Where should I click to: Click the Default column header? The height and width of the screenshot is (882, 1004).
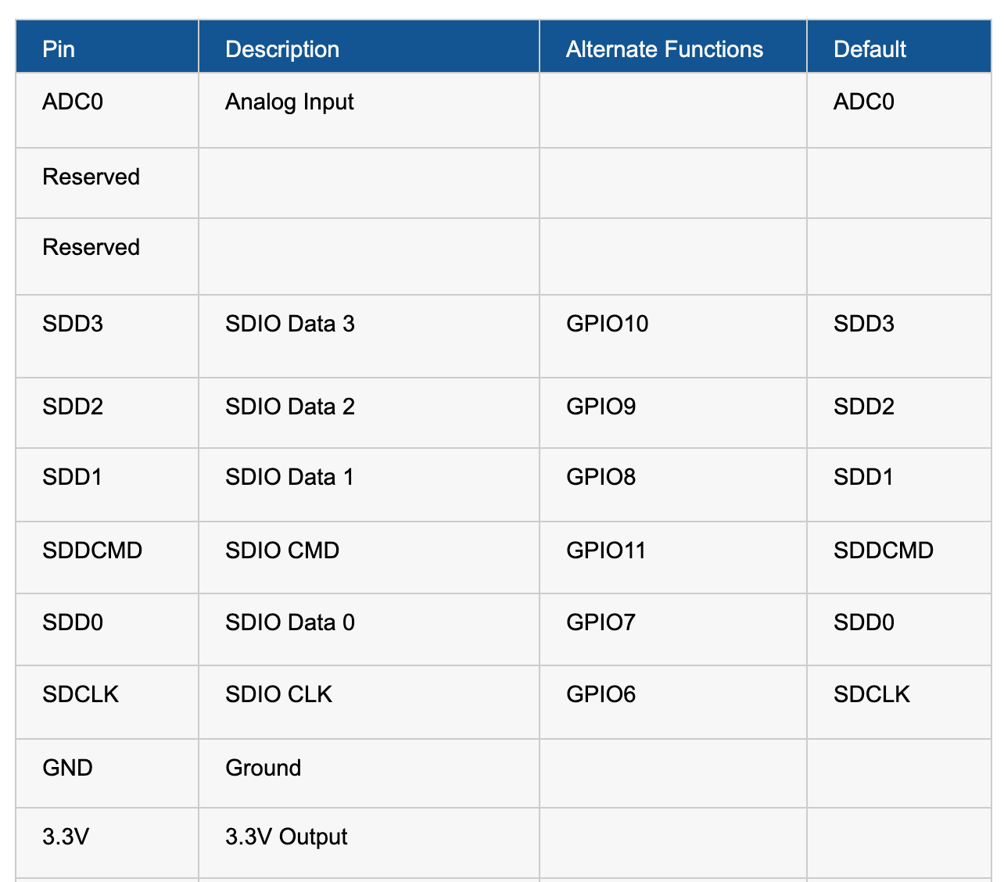(899, 47)
